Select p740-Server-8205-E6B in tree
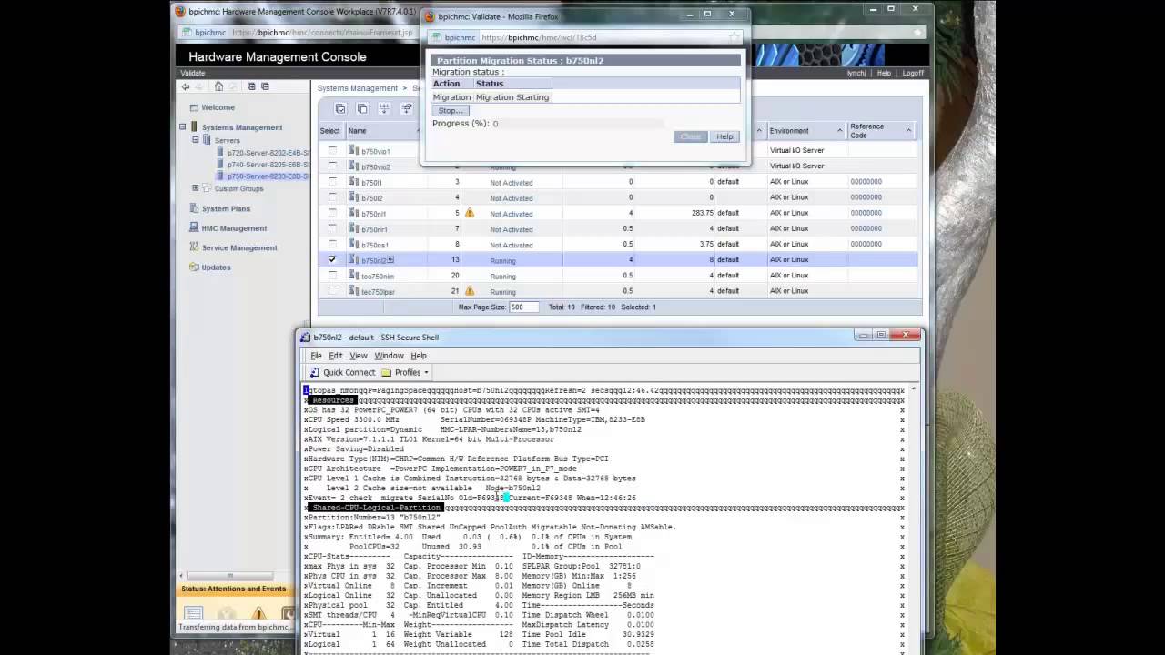 click(268, 165)
